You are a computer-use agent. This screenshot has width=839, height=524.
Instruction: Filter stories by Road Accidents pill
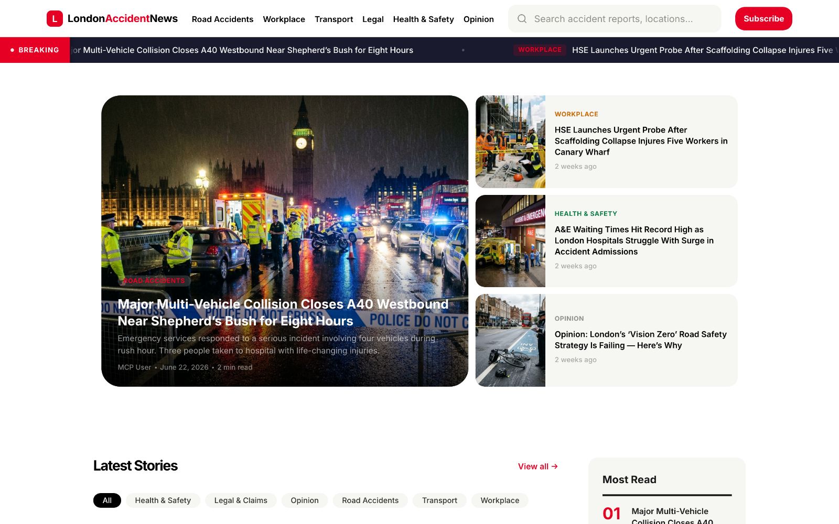(x=370, y=500)
